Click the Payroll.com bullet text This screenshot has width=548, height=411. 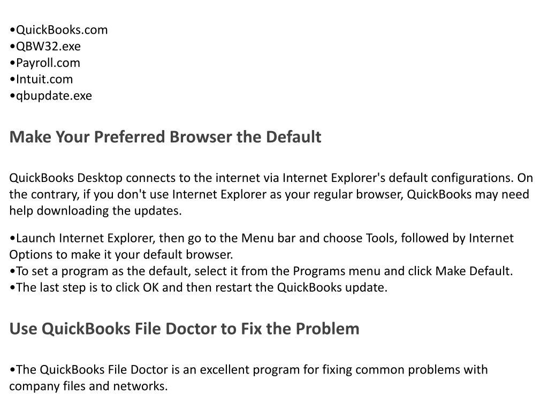[x=45, y=63]
